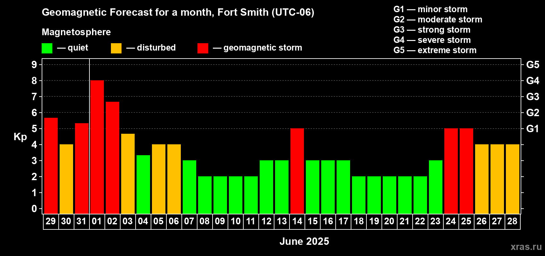The height and width of the screenshot is (256, 545).
Task: Click the date label 20
Action: point(389,221)
